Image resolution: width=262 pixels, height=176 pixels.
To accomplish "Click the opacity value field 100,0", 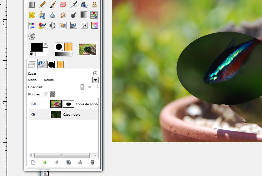I will 90,87.
